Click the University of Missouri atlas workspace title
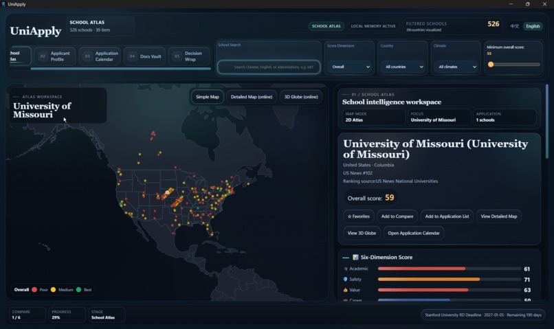This screenshot has width=554, height=329. [x=42, y=110]
